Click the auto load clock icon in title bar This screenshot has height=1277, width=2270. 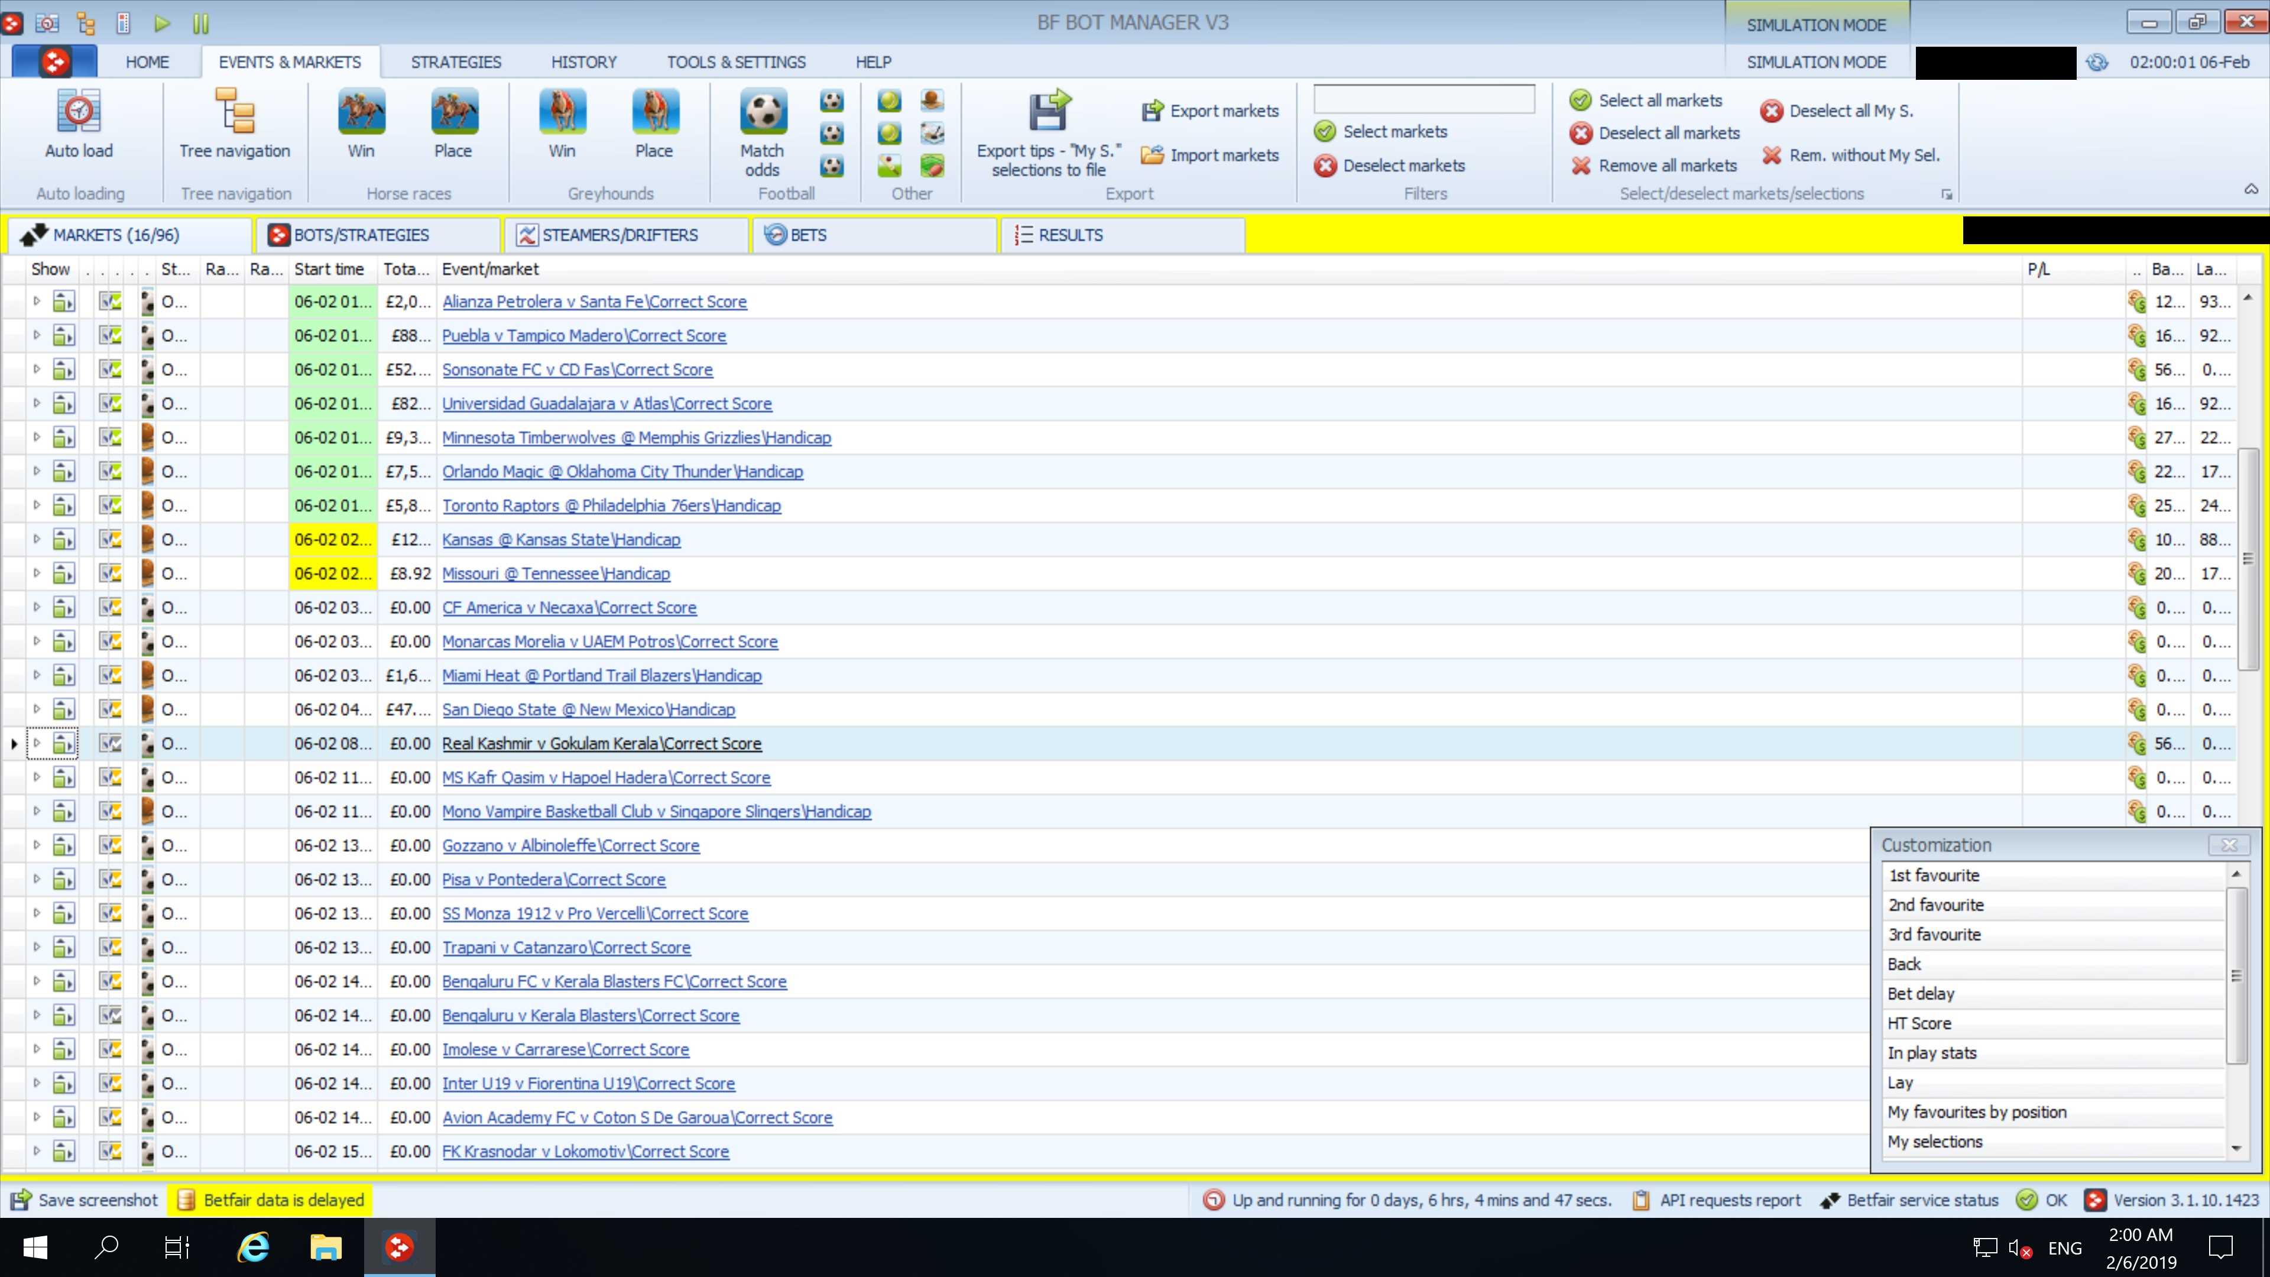click(47, 23)
